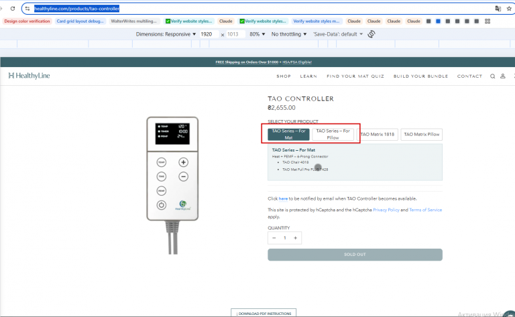The image size is (515, 317).
Task: Switch to Card grid layout debug tab
Action: click(x=80, y=21)
